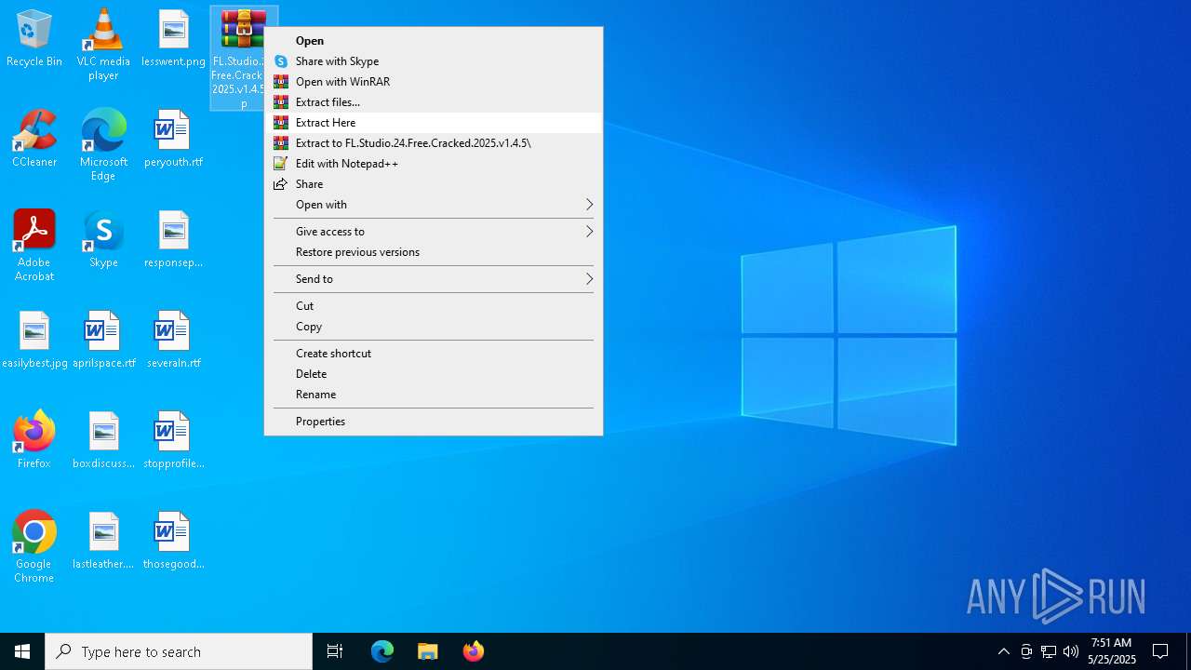Select the Microsoft Edge desktop shortcut
The height and width of the screenshot is (670, 1191).
coord(103,144)
